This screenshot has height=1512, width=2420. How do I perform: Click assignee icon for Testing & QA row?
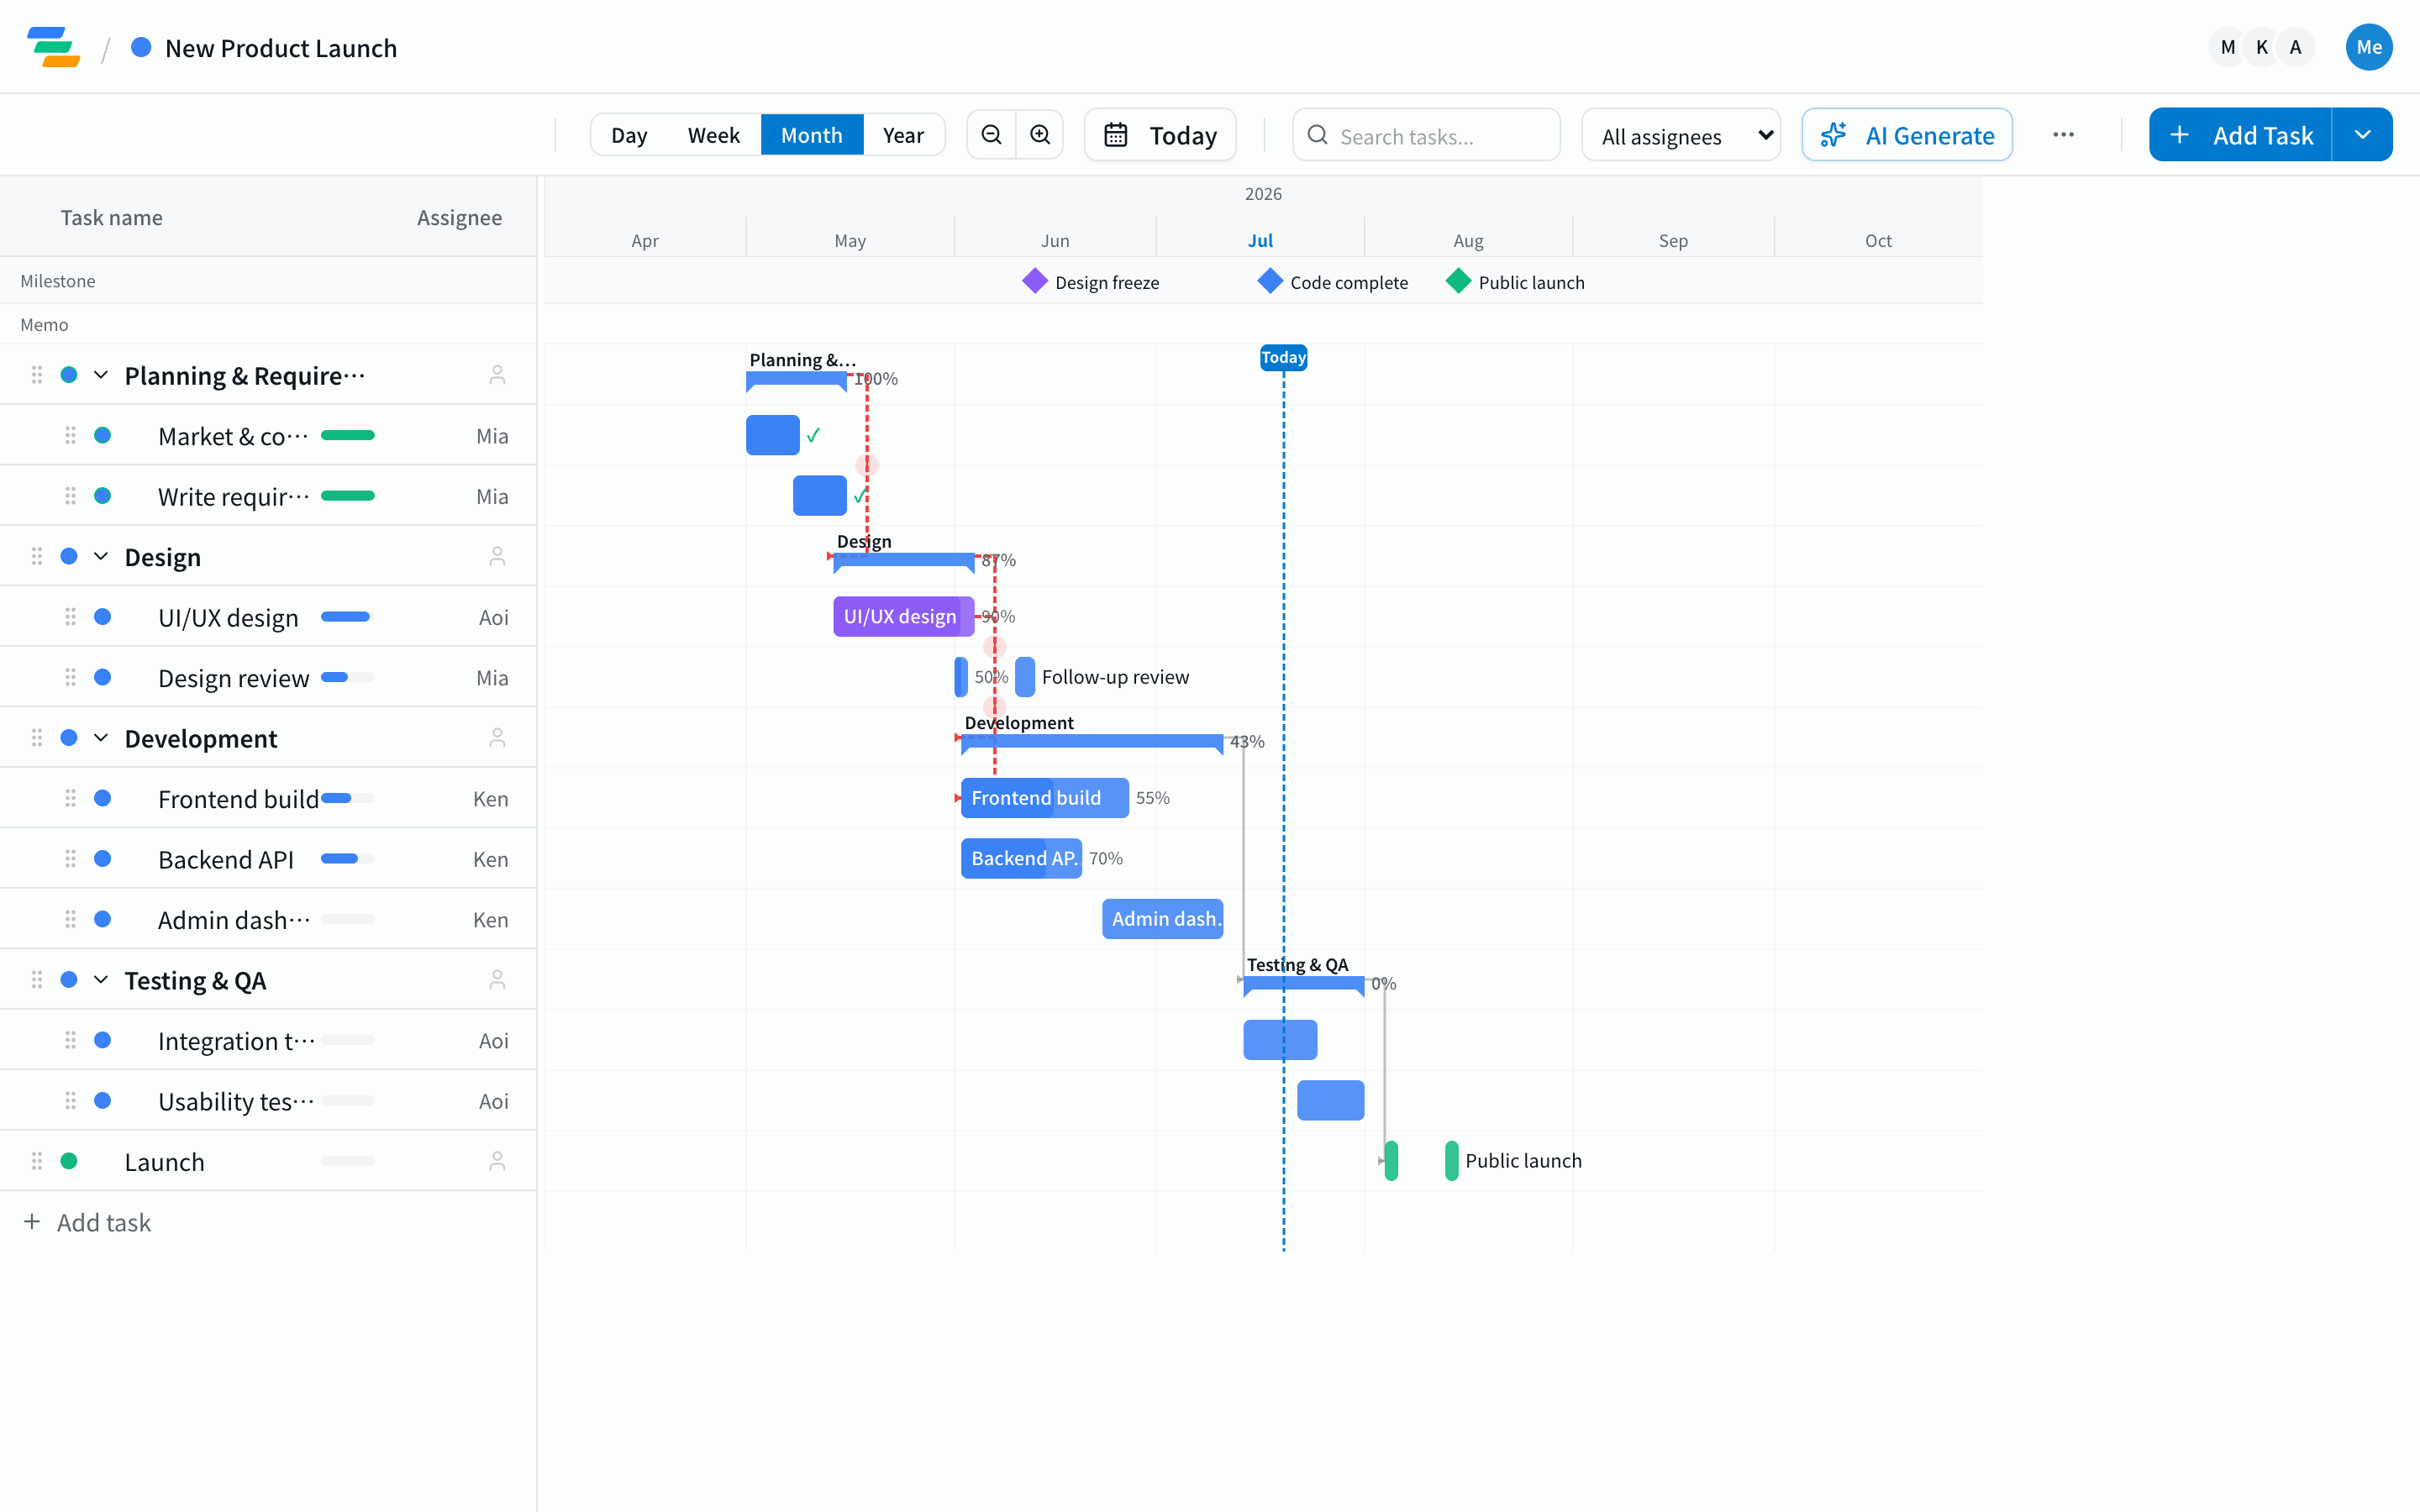497,980
